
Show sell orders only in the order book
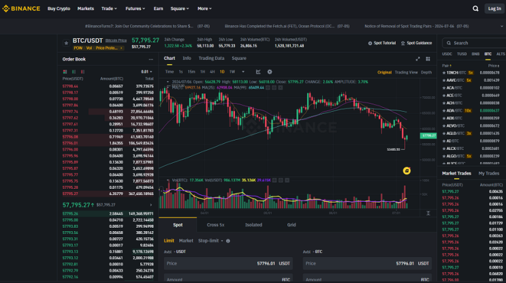tap(82, 72)
